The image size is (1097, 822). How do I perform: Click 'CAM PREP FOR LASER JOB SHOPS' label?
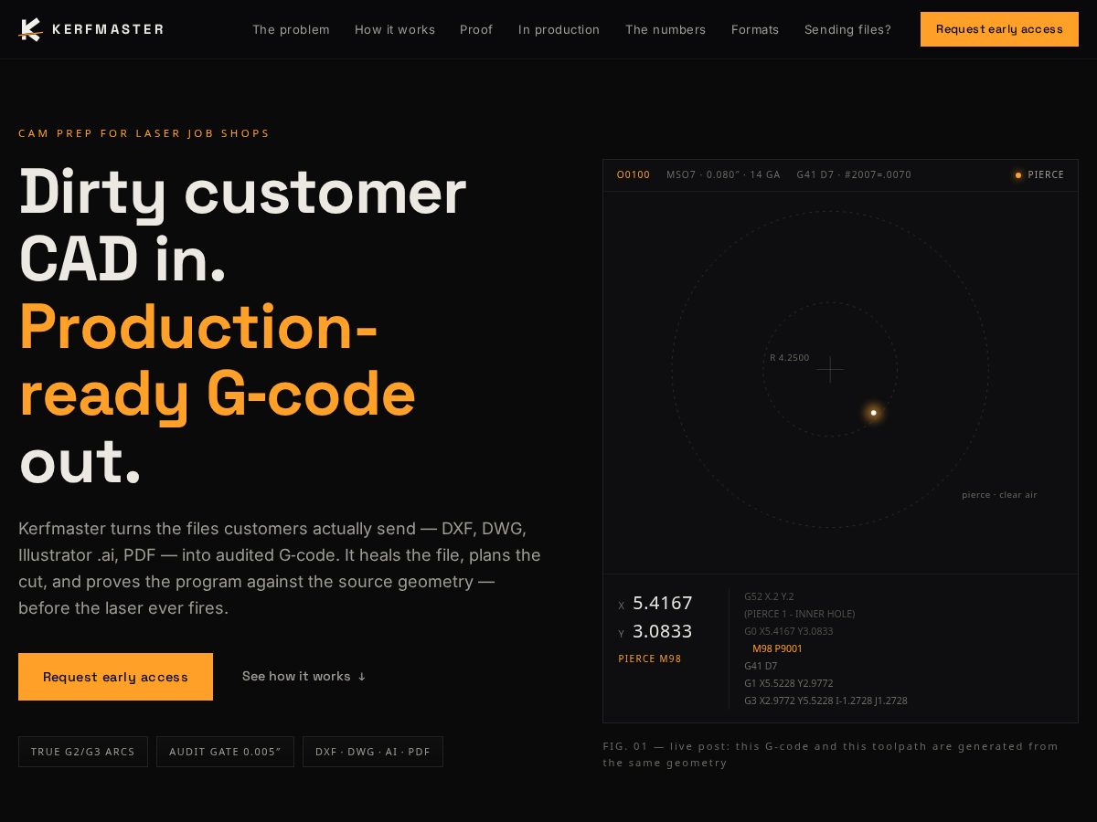click(144, 133)
